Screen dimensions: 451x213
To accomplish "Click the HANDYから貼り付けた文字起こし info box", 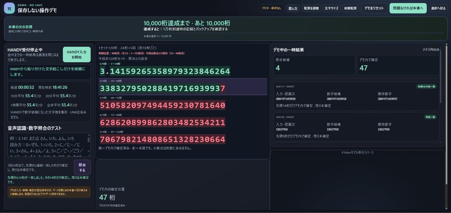I will [49, 72].
